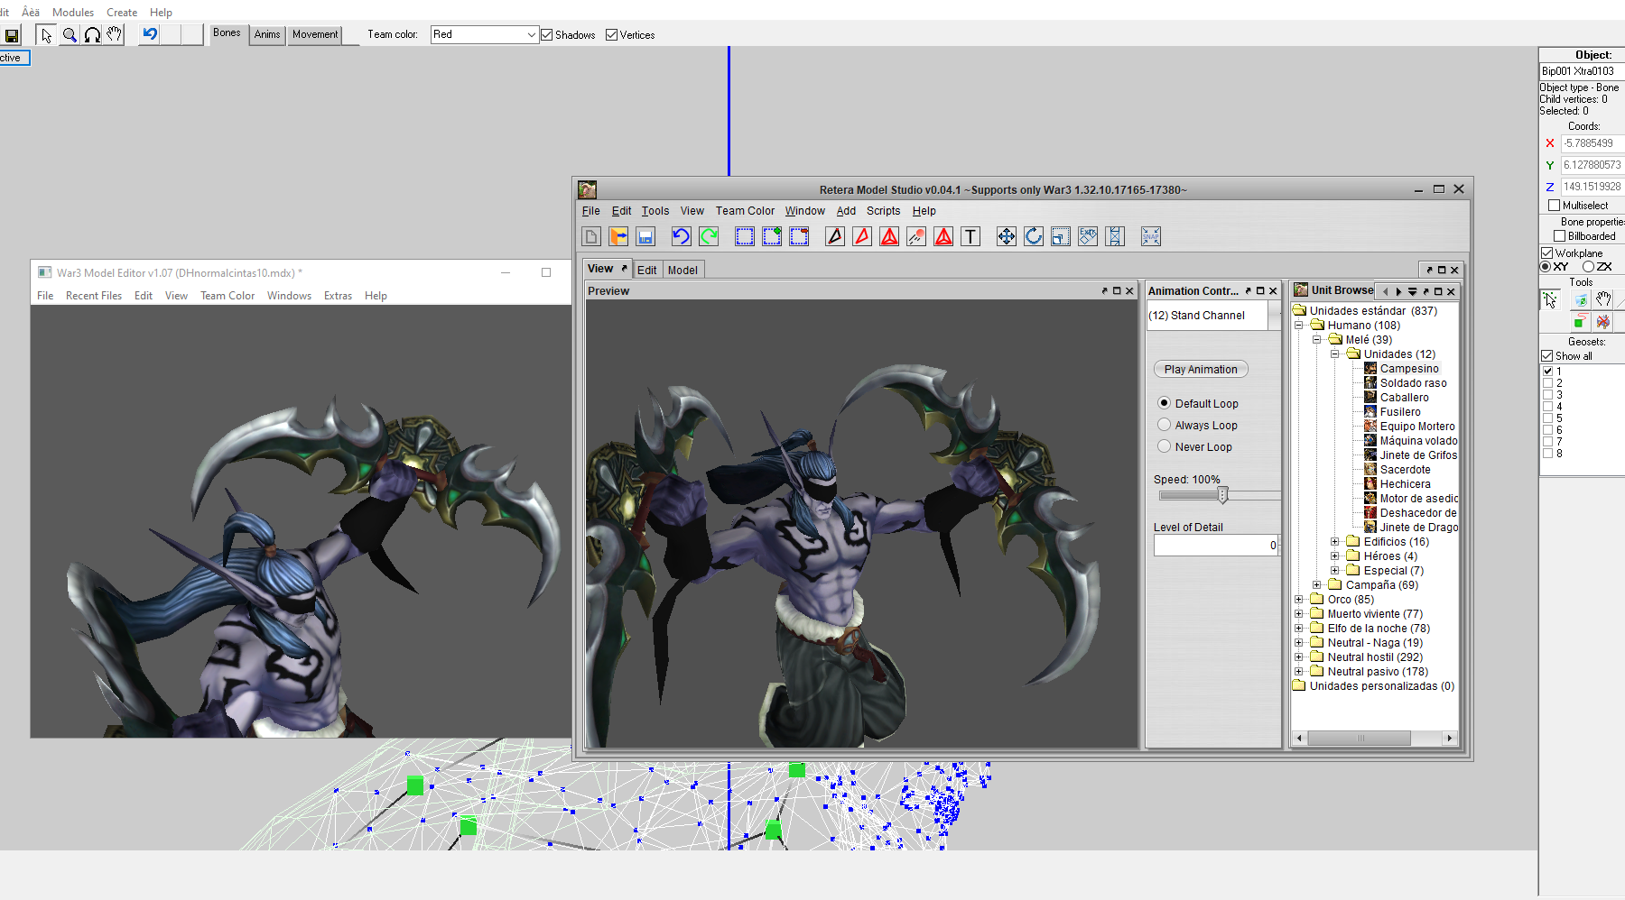
Task: Switch to the Edit tab in Retera
Action: tap(647, 270)
